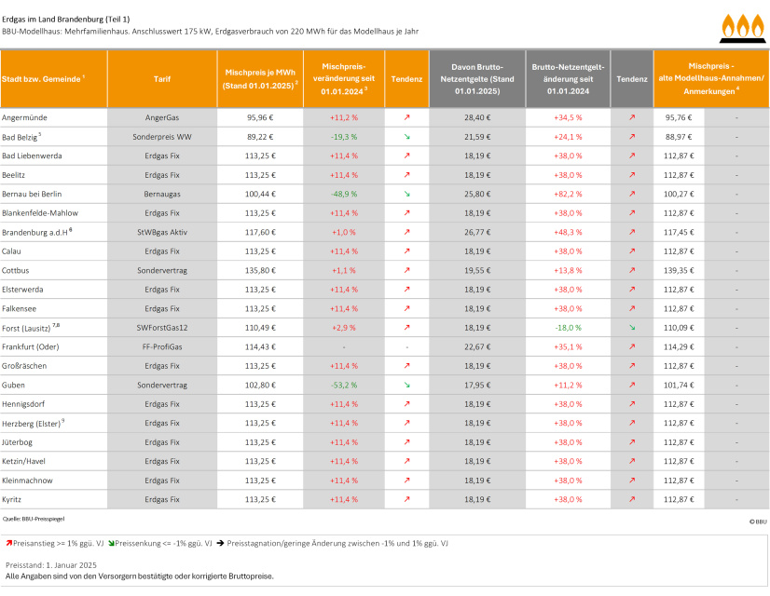Click the red Netzentgelt trend arrow for Bernau bei Berlin
Screen dimensions: 770x596
(632, 194)
